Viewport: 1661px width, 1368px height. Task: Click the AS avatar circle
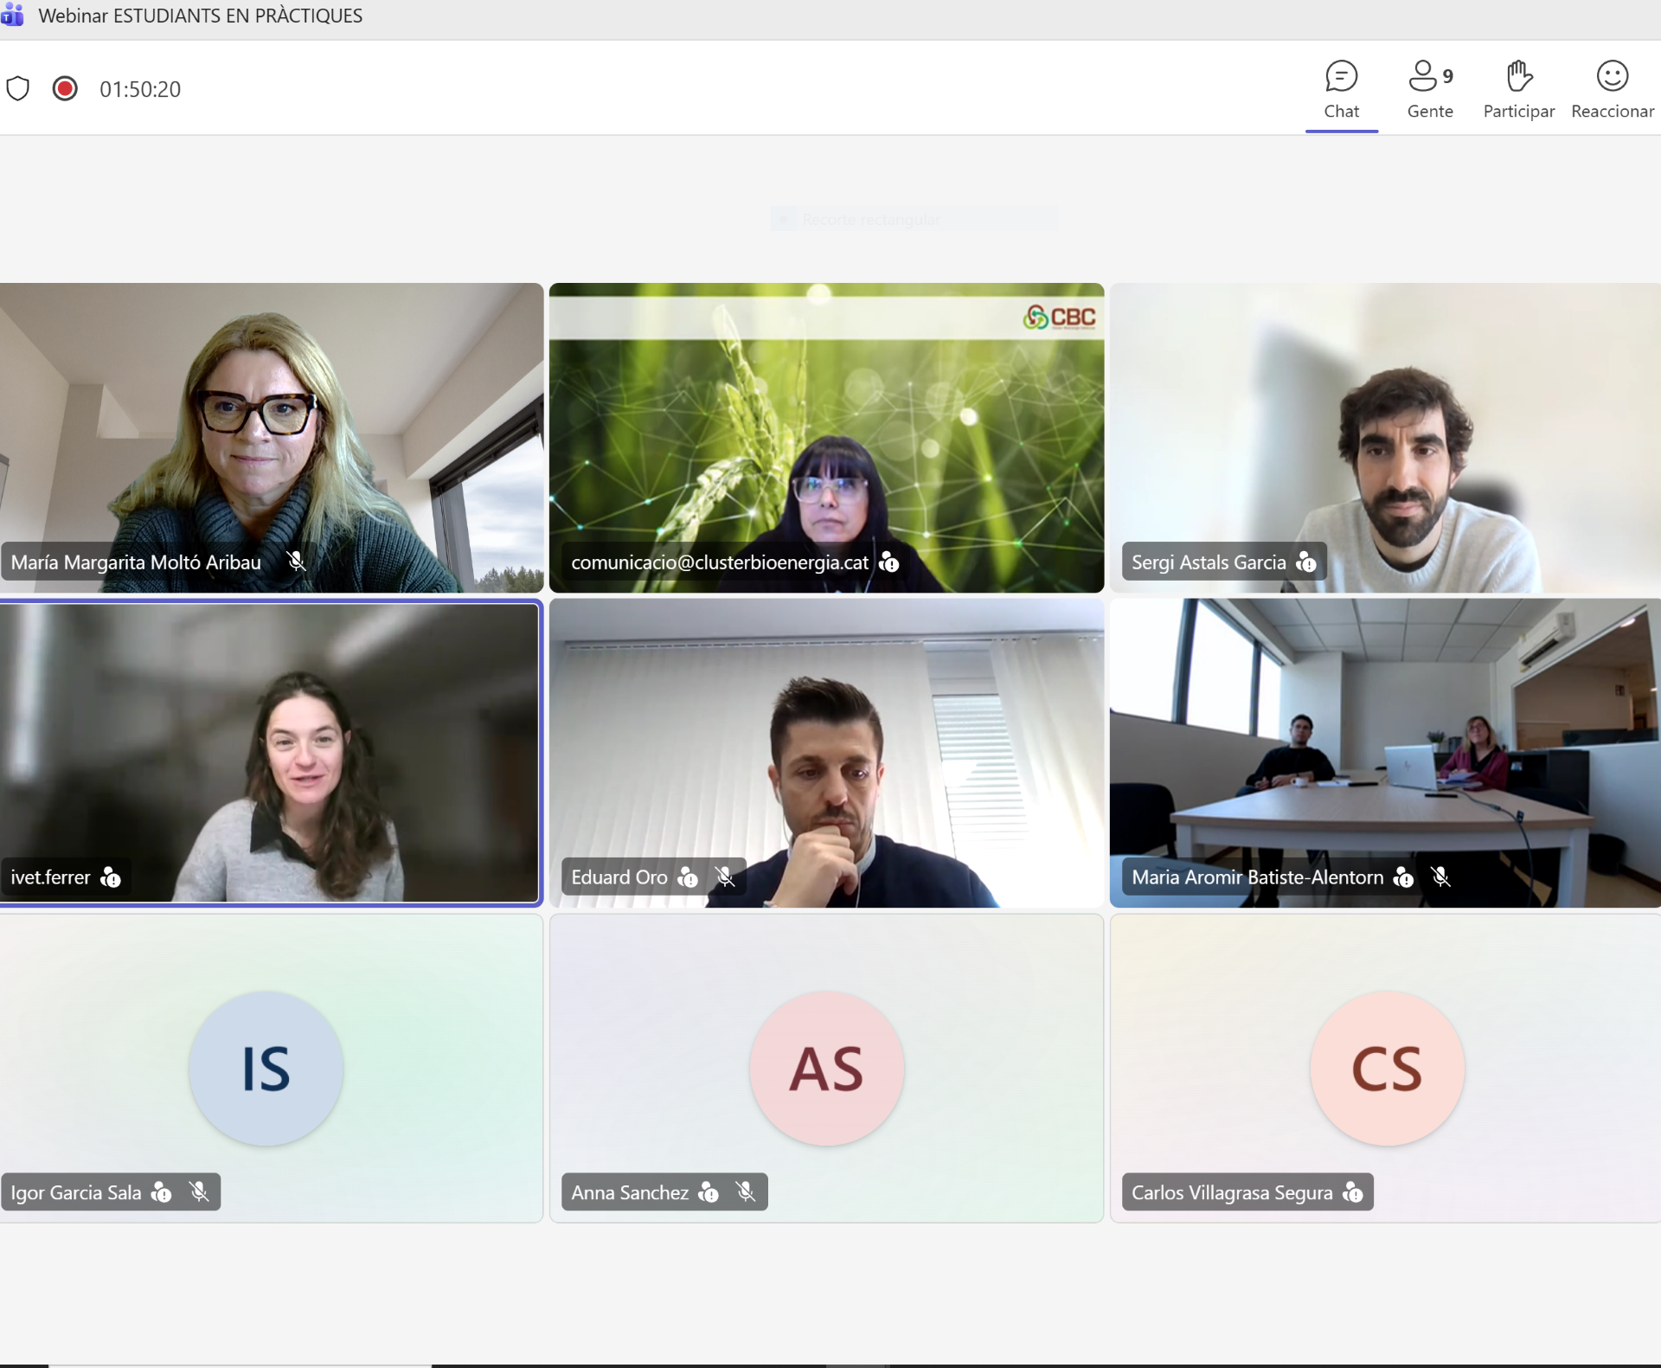click(826, 1069)
